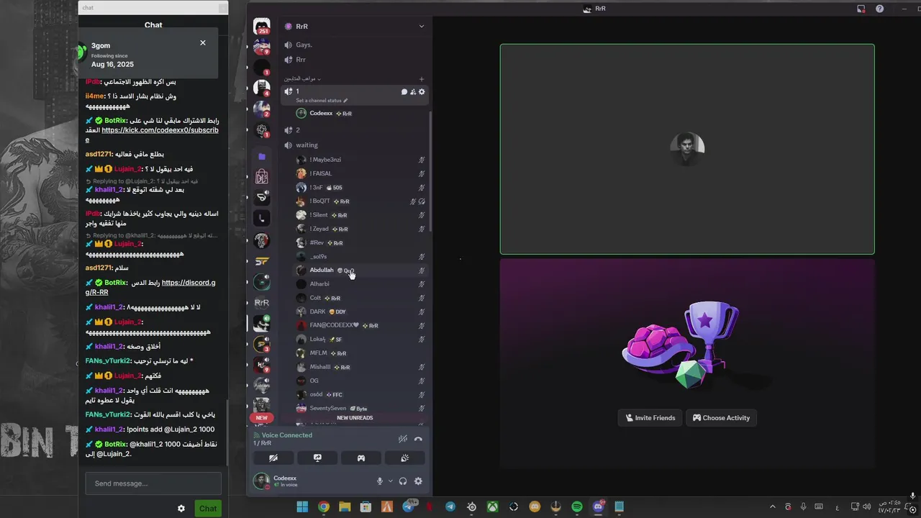
Task: Open Google Chrome from taskbar
Action: point(324,507)
